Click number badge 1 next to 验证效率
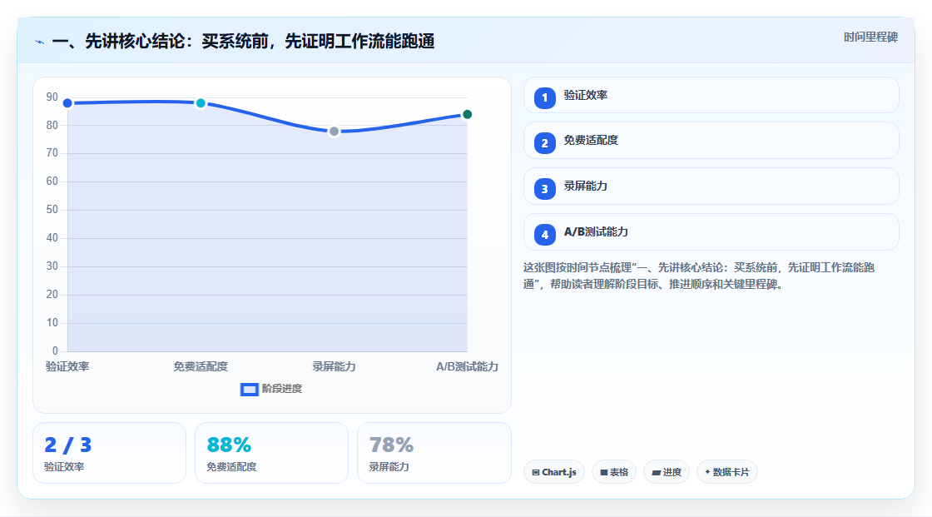Viewport: 932px width, 517px height. [x=544, y=97]
